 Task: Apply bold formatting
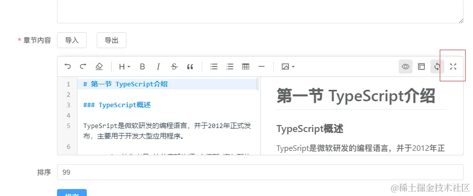(142, 67)
